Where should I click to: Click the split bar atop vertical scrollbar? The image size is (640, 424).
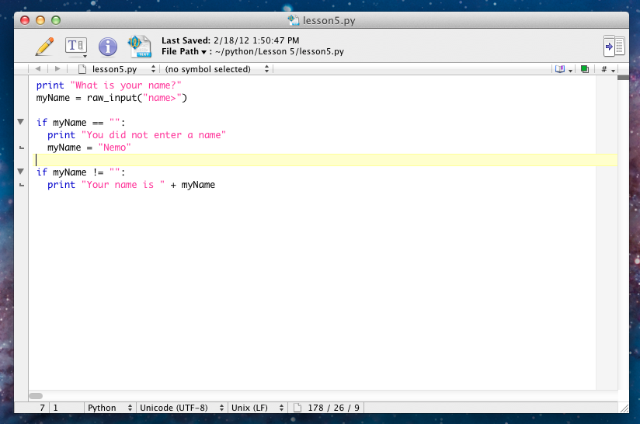click(623, 78)
